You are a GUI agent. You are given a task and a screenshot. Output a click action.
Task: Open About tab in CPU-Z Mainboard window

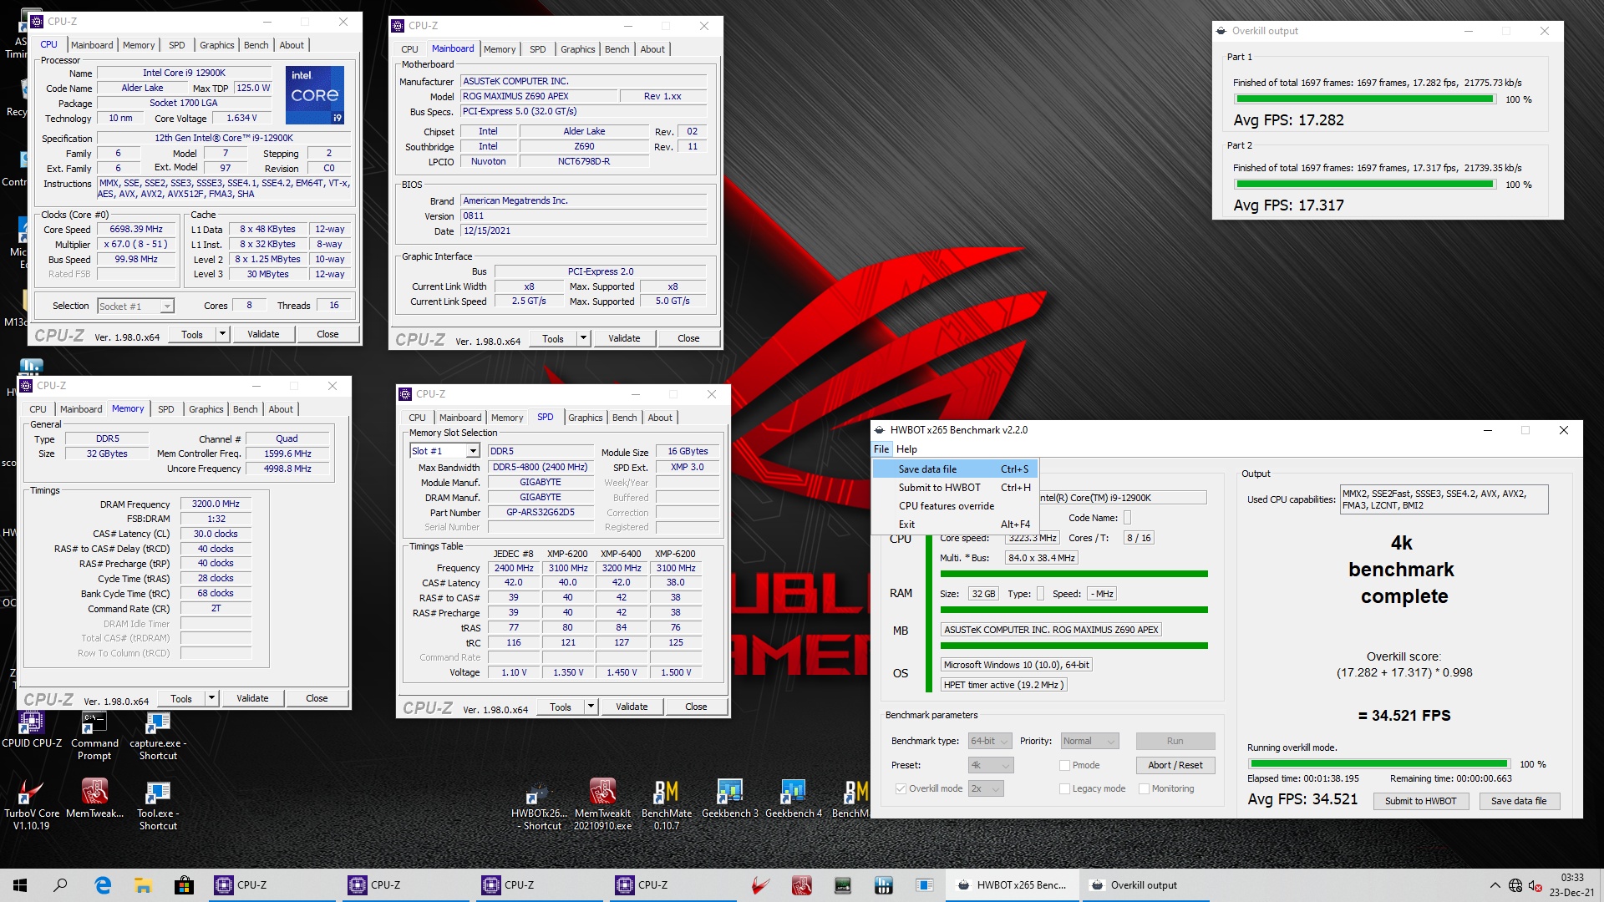(652, 49)
